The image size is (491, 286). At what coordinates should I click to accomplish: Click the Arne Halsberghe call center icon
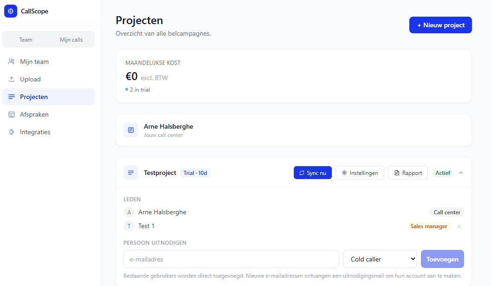pyautogui.click(x=131, y=130)
